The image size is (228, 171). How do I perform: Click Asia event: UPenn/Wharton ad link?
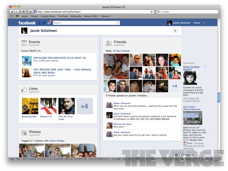[x=192, y=108]
